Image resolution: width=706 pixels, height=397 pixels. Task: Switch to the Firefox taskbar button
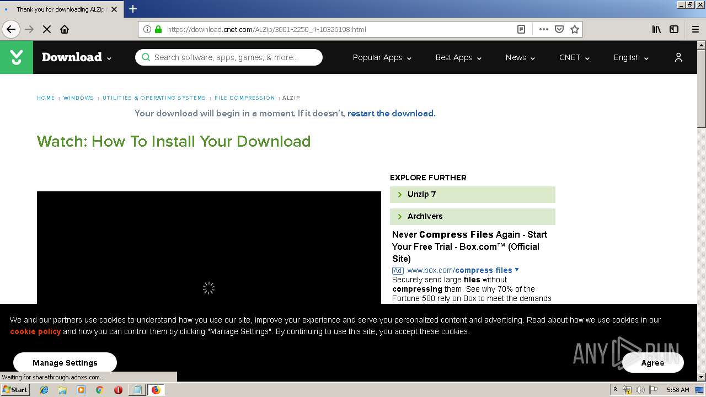coord(156,390)
